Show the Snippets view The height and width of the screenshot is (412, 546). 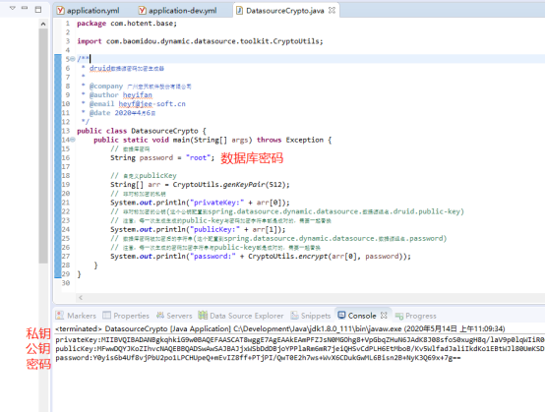(x=311, y=316)
